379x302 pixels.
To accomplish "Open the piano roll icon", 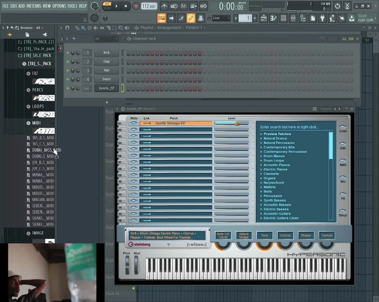I will pos(273,18).
